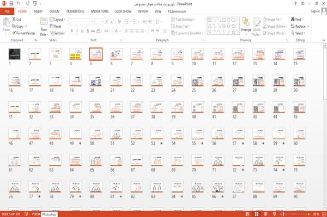
Task: Click zoom out minus button
Action: [x=281, y=214]
